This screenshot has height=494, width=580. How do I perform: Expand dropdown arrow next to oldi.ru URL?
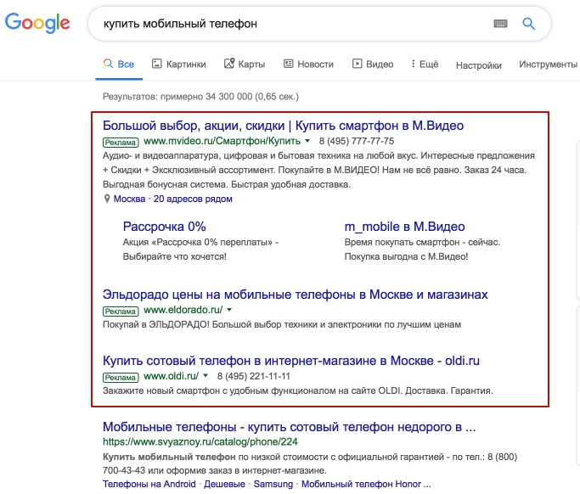click(x=206, y=376)
